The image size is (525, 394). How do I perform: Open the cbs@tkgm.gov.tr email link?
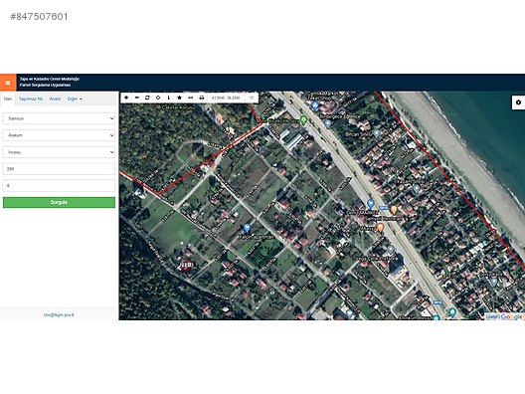[59, 315]
